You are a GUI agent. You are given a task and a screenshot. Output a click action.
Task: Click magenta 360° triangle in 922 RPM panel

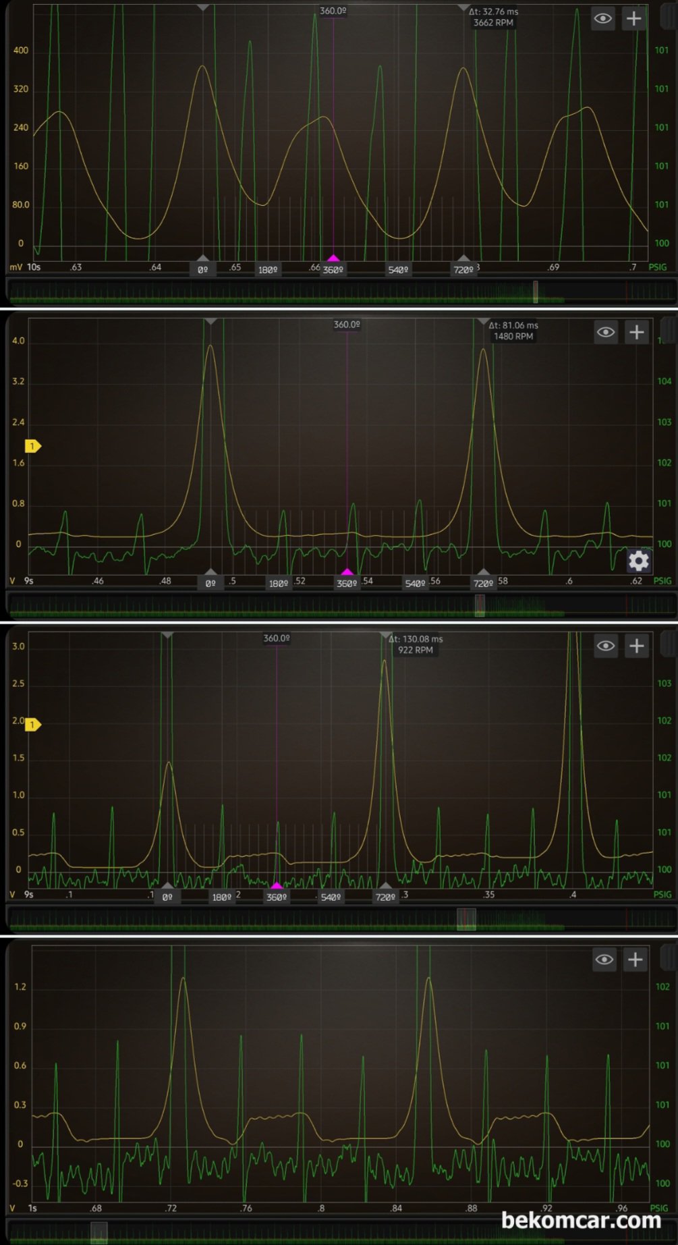[277, 886]
